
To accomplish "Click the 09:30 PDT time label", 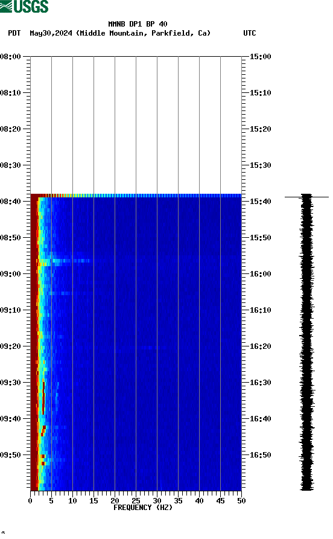I will point(10,382).
